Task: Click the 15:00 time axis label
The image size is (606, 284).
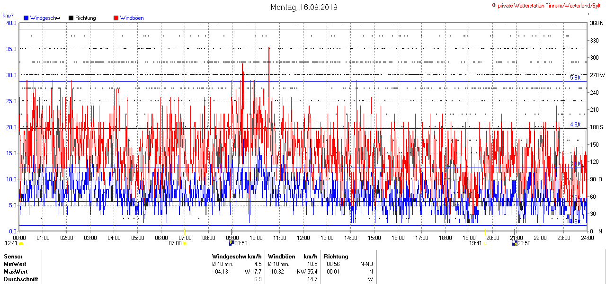Action: tap(374, 238)
